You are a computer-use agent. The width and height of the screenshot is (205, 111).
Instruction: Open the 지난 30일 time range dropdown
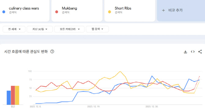(x=40, y=29)
